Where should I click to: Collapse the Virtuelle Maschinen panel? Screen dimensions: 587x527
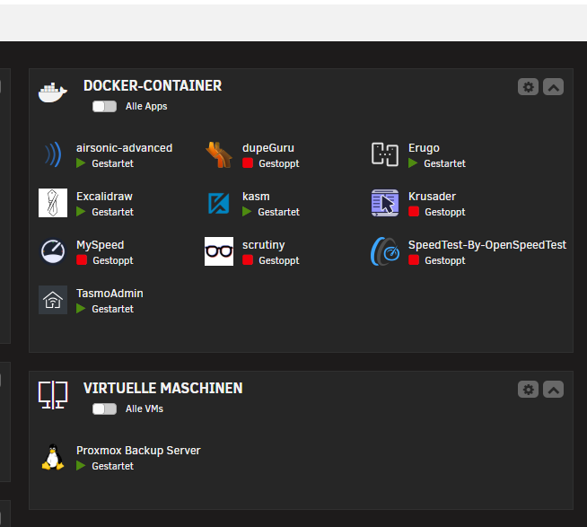click(x=554, y=390)
